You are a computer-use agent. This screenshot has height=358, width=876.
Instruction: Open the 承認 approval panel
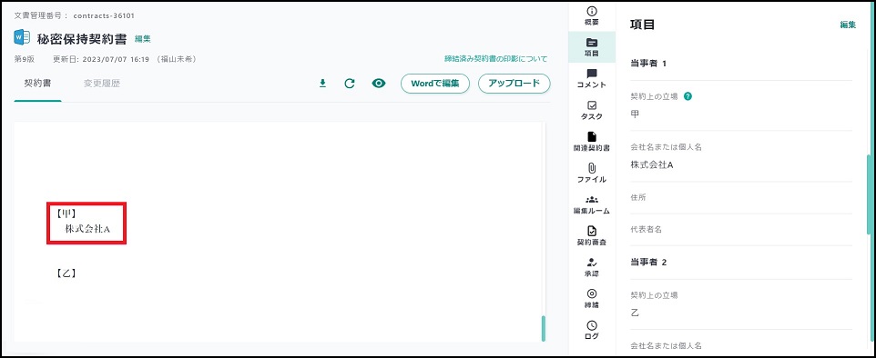pyautogui.click(x=592, y=268)
